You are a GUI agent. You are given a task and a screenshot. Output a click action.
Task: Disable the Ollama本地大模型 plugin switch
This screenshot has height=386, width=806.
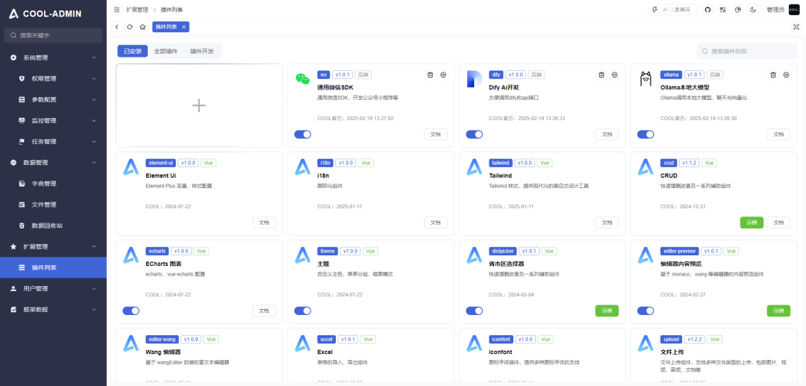646,134
